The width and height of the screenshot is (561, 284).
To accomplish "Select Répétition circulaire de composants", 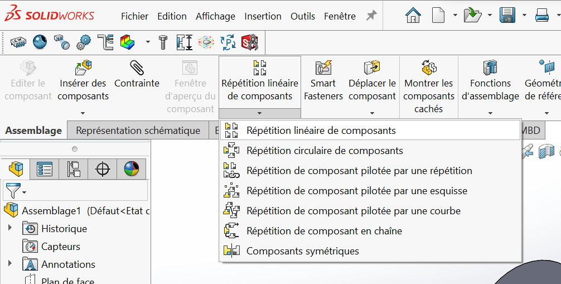I will click(324, 151).
